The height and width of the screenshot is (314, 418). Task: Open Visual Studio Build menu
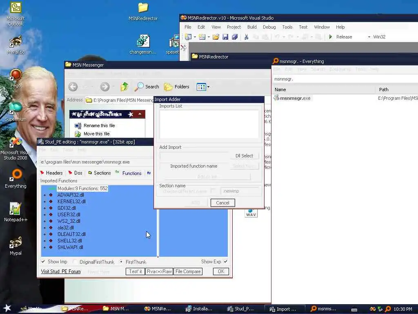251,27
